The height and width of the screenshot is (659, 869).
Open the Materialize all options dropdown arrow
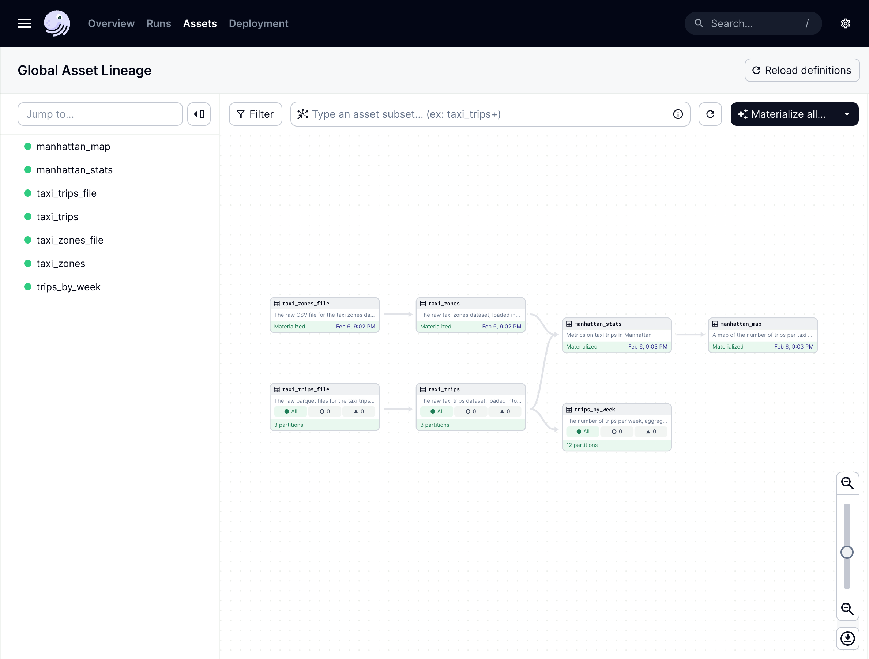coord(847,114)
